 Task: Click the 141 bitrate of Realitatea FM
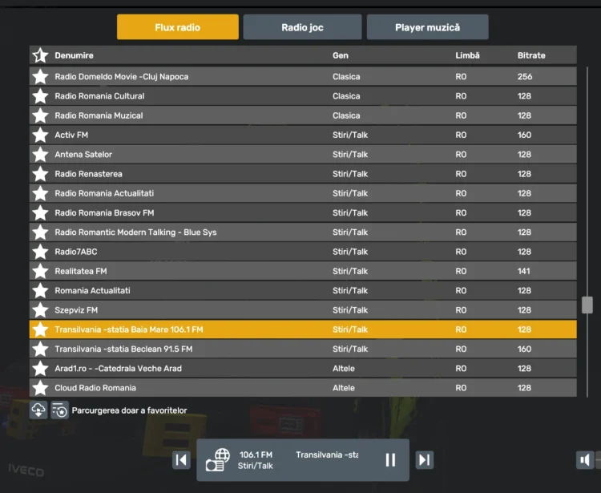point(523,271)
